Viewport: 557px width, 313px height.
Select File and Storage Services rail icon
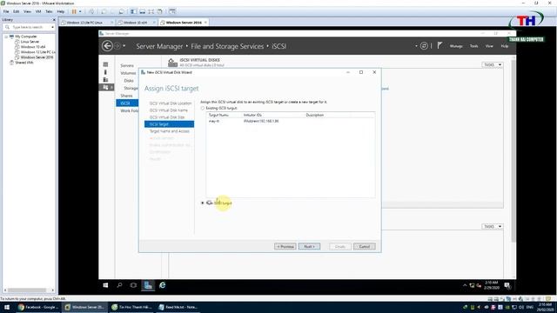(x=105, y=87)
